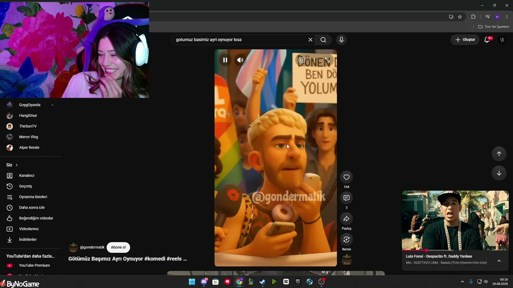Open the sound thumbnail below Remix

347,260
